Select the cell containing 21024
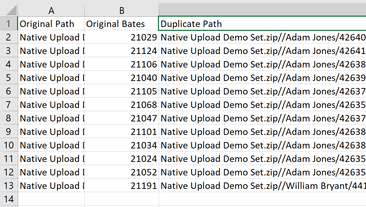The width and height of the screenshot is (366, 207). pos(121,159)
